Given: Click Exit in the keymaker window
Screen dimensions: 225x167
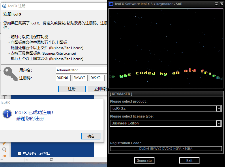Looking at the screenshot, I should [x=189, y=161].
